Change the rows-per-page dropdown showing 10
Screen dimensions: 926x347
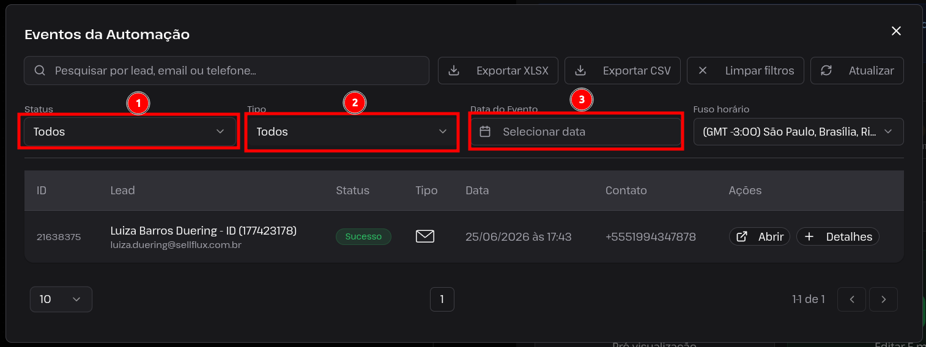tap(61, 299)
